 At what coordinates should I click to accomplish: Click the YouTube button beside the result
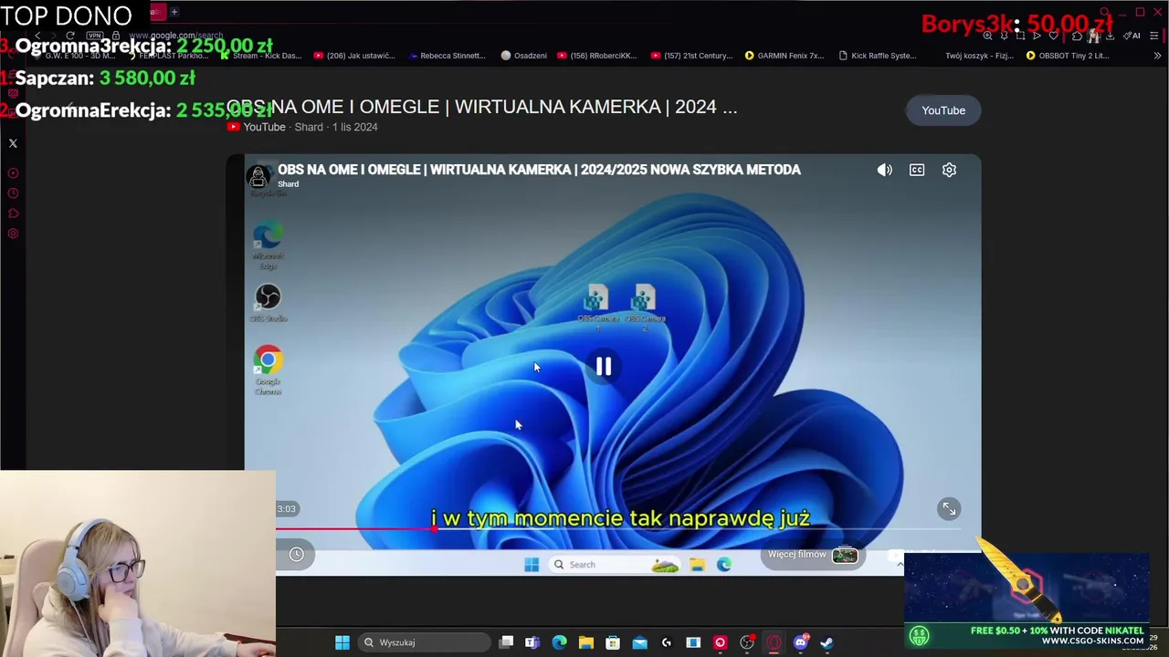943,110
